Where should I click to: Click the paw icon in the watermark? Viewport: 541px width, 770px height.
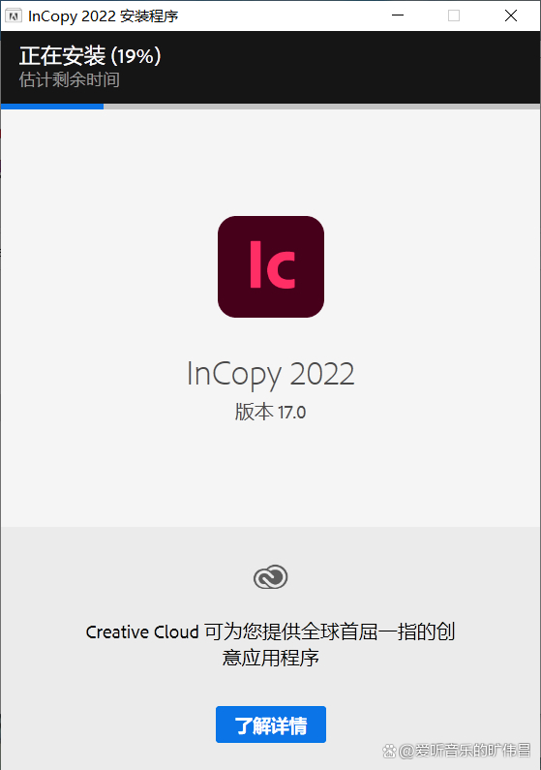pos(389,751)
